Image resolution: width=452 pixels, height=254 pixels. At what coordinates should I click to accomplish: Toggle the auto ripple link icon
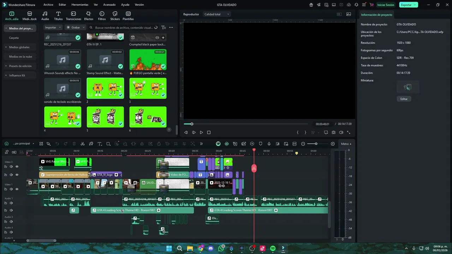point(14,152)
